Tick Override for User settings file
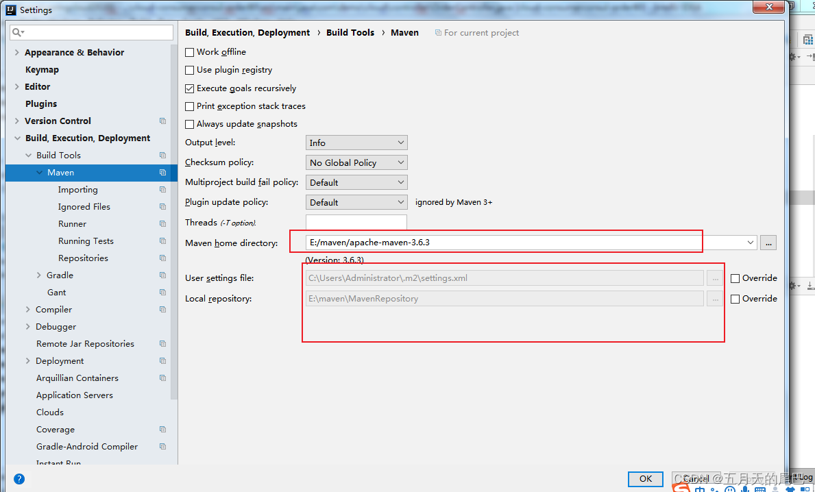The width and height of the screenshot is (815, 492). [x=735, y=278]
